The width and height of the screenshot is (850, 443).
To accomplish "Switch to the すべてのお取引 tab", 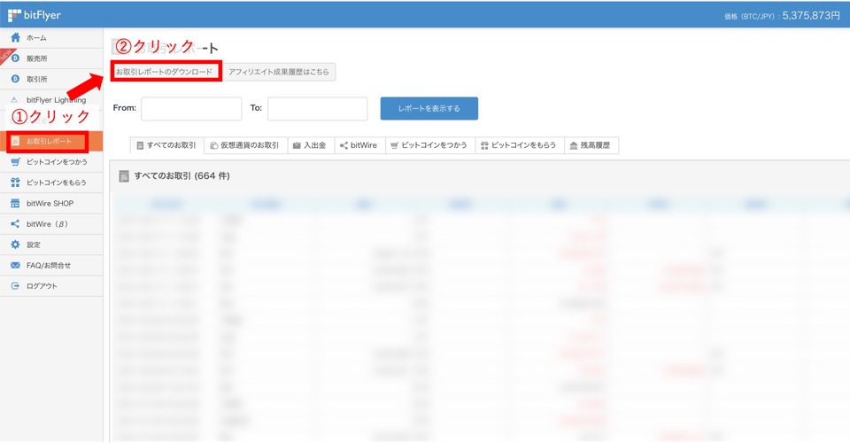I will pyautogui.click(x=167, y=145).
